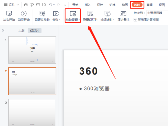The height and width of the screenshot is (126, 168).
Task: Click the 360浏览器 bullet text
Action: pyautogui.click(x=97, y=89)
